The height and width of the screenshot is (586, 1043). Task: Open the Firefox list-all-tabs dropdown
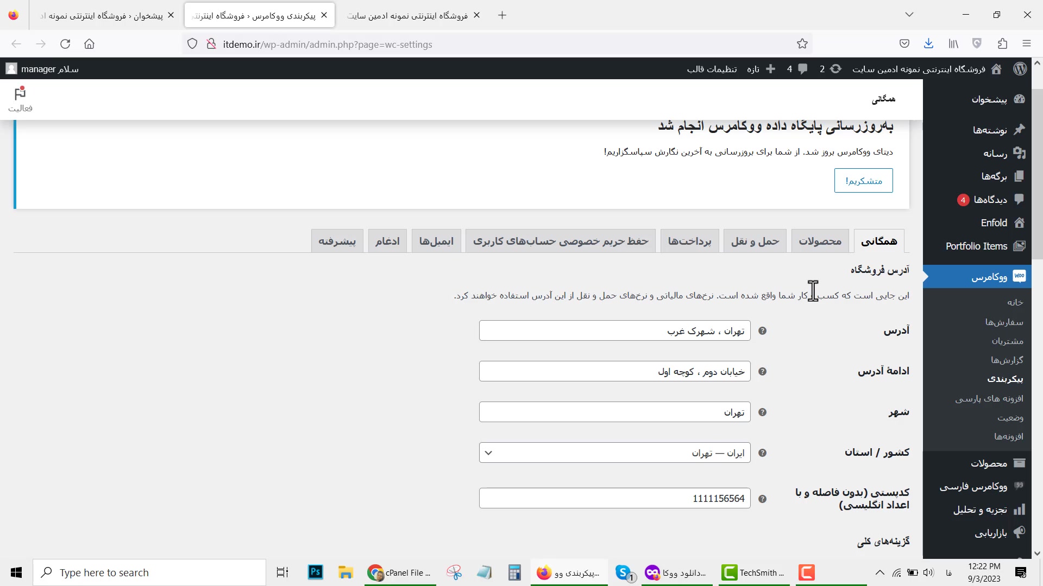909,15
